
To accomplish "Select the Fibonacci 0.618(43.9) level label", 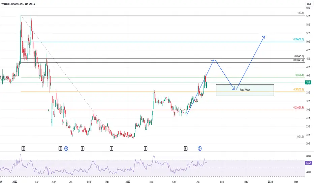I will [299, 60].
